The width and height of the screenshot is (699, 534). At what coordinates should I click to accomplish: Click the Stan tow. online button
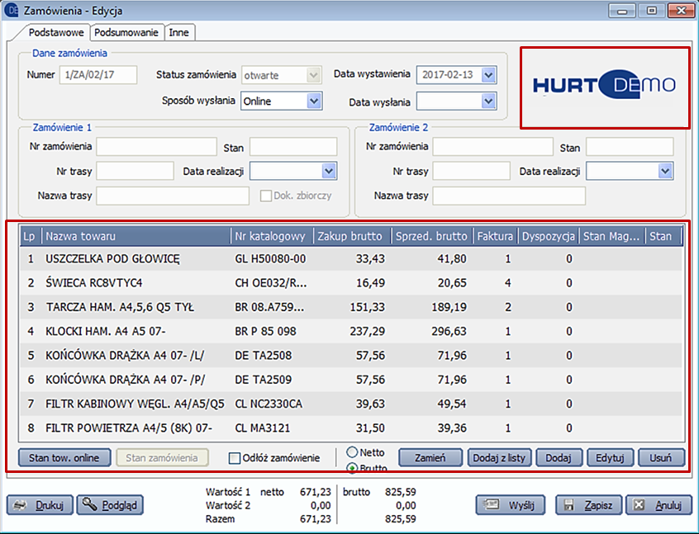[x=64, y=458]
